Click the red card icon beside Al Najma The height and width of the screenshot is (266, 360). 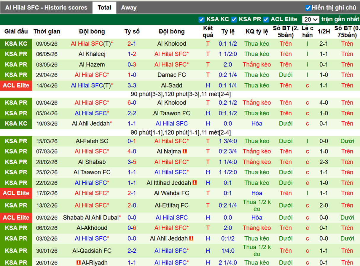pos(184,152)
